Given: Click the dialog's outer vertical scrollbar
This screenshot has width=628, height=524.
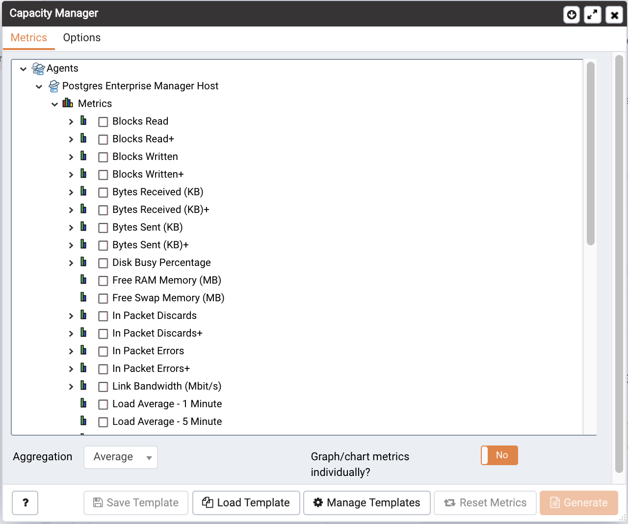Looking at the screenshot, I should click(619, 263).
